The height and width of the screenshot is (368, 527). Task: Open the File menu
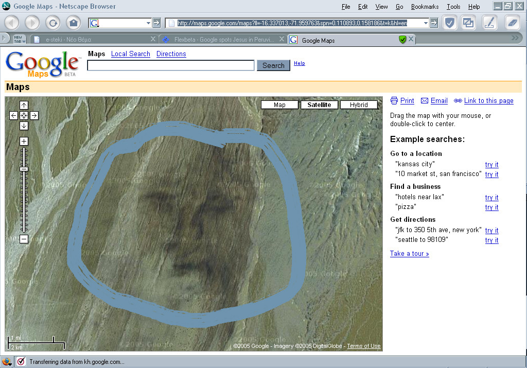[x=346, y=7]
